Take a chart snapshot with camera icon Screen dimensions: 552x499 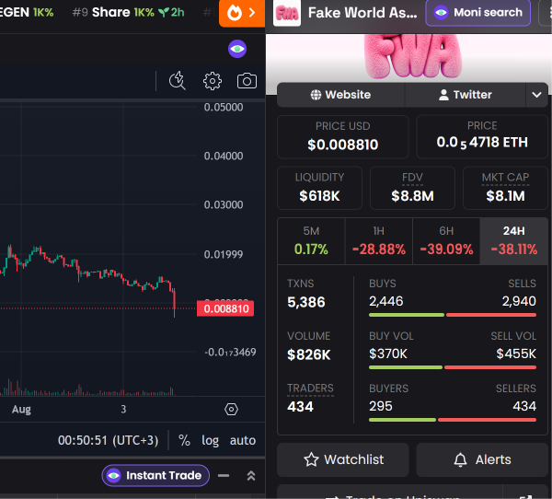click(247, 81)
